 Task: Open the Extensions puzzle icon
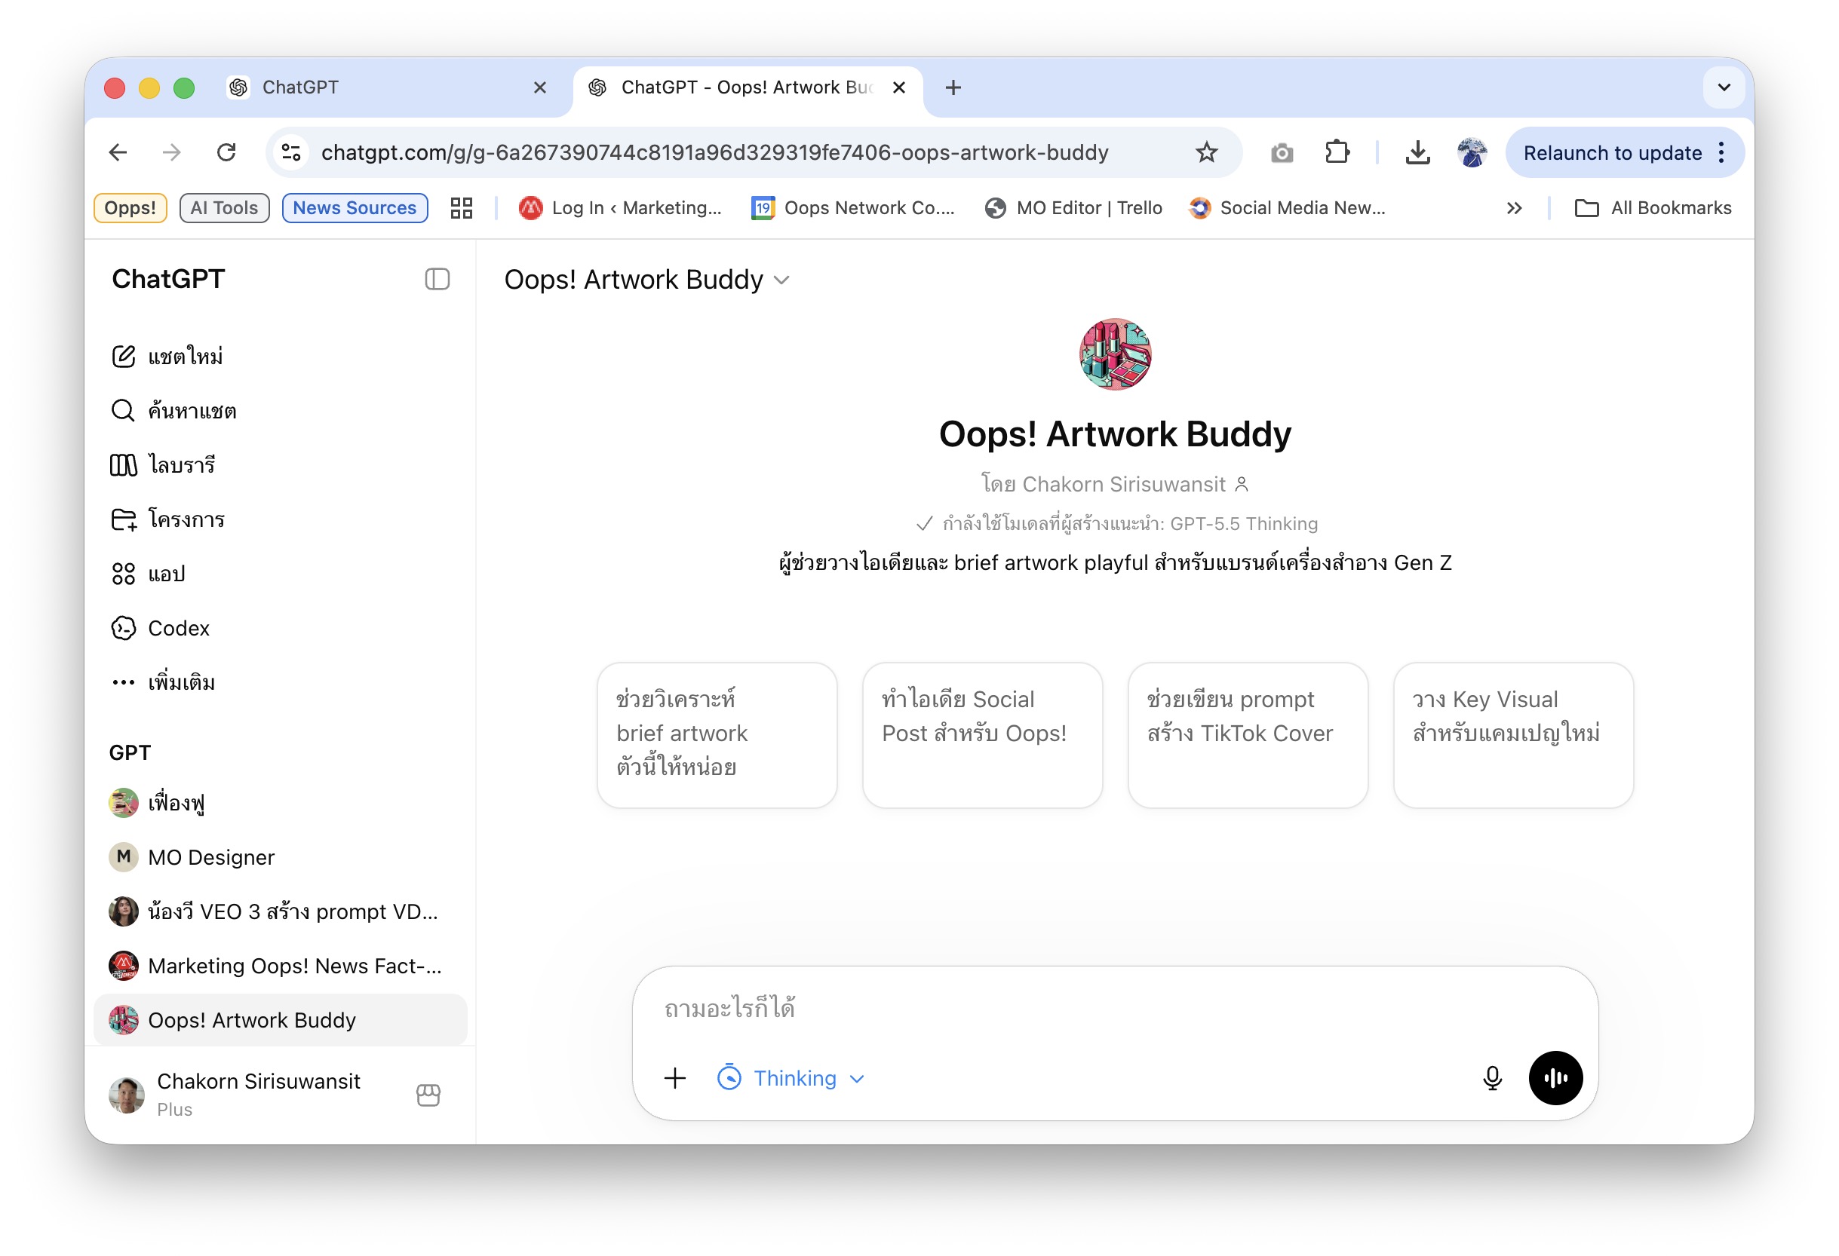click(1337, 152)
